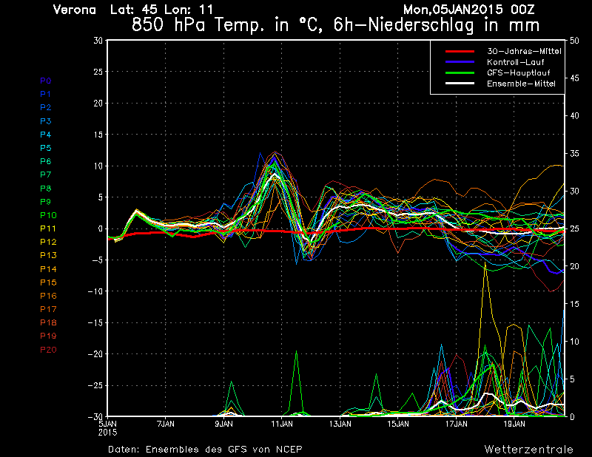The width and height of the screenshot is (592, 457).
Task: Click the "P0" ensemble member label
Action: click(46, 81)
